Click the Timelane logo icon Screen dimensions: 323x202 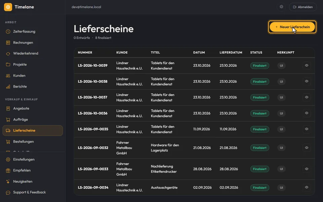[8, 7]
